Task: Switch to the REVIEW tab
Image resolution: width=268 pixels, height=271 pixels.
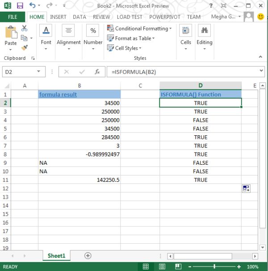Action: pyautogui.click(x=101, y=17)
